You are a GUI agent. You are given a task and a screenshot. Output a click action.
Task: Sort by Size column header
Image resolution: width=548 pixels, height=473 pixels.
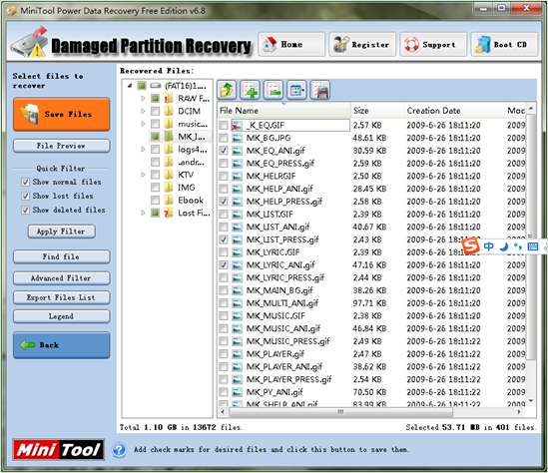tap(377, 111)
